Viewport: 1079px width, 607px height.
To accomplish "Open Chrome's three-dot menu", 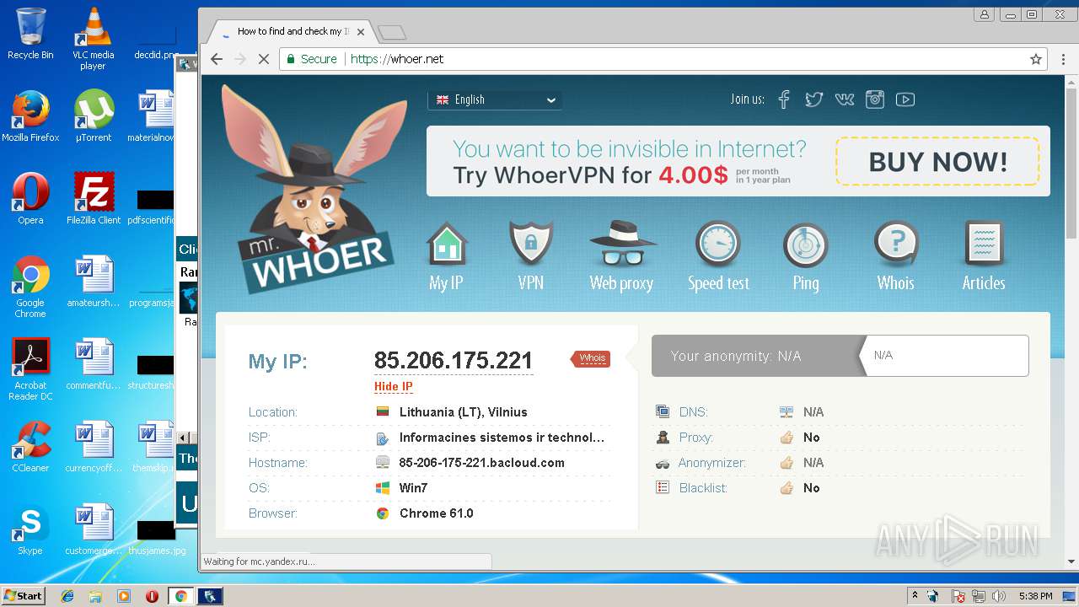I will (x=1062, y=59).
